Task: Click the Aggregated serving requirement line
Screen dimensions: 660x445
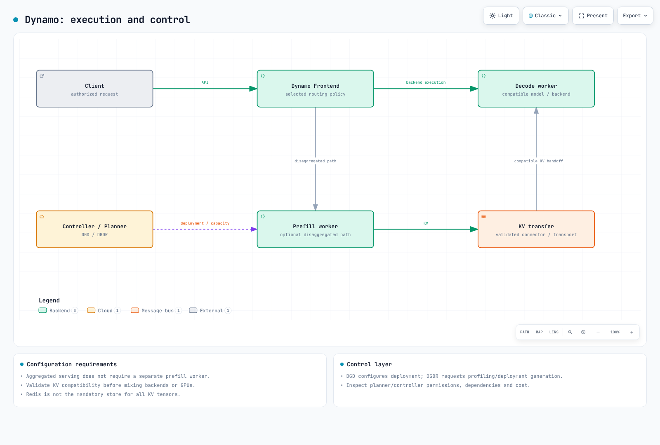Action: pos(118,376)
